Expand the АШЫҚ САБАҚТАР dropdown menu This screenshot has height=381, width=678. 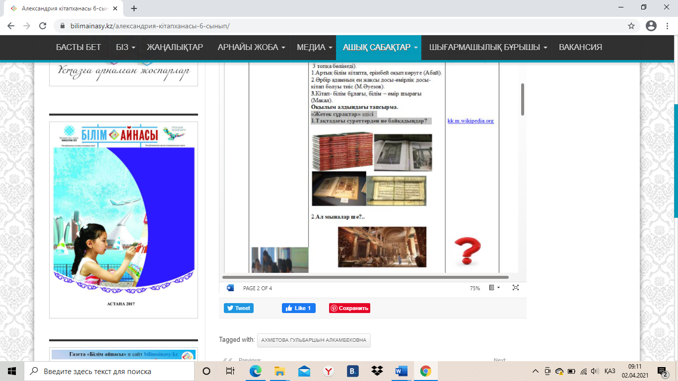point(379,48)
